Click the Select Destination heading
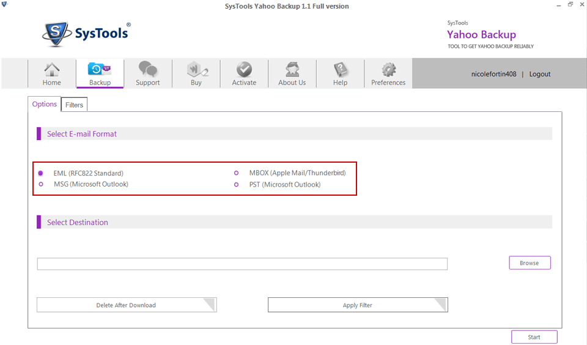The image size is (587, 345). coord(78,222)
